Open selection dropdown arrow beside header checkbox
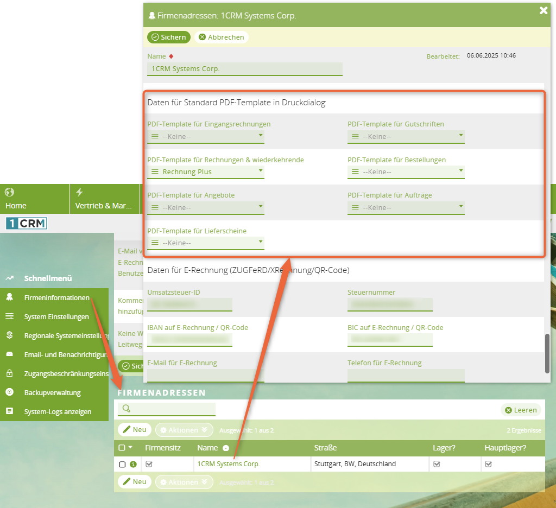The image size is (556, 508). (x=130, y=447)
